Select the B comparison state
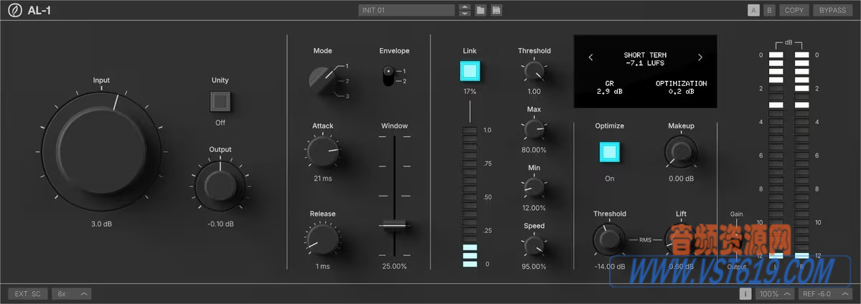The height and width of the screenshot is (304, 861). [x=770, y=10]
